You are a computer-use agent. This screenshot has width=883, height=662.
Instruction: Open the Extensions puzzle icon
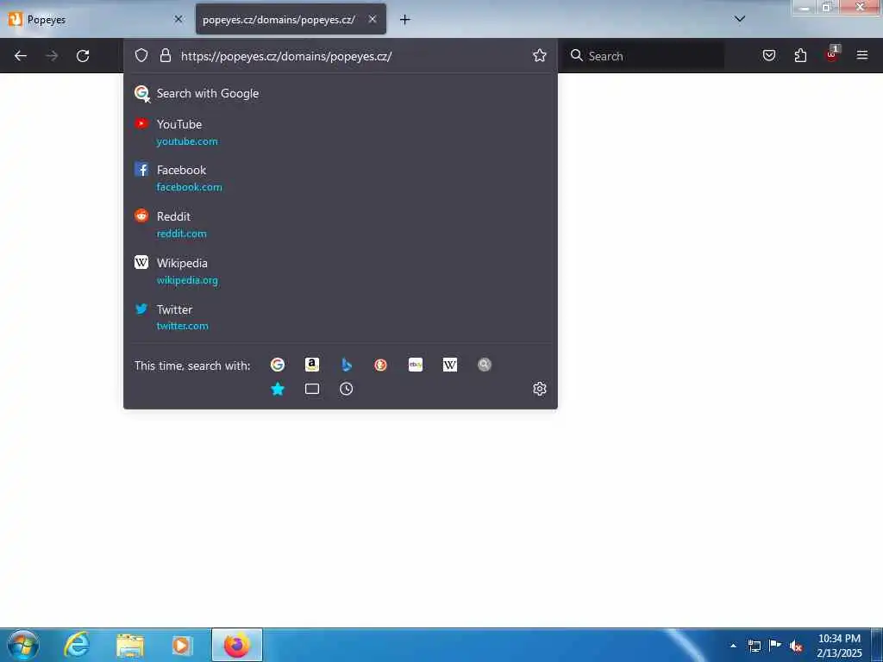pyautogui.click(x=800, y=55)
